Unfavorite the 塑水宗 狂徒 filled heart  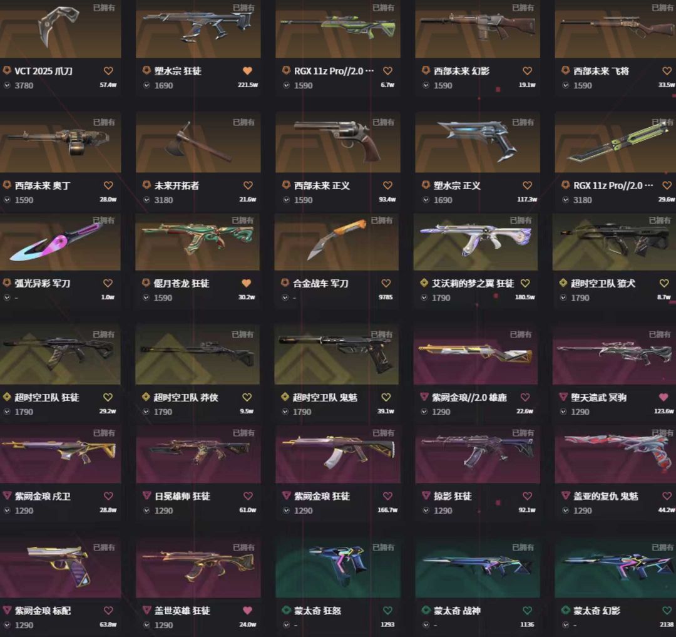click(247, 71)
